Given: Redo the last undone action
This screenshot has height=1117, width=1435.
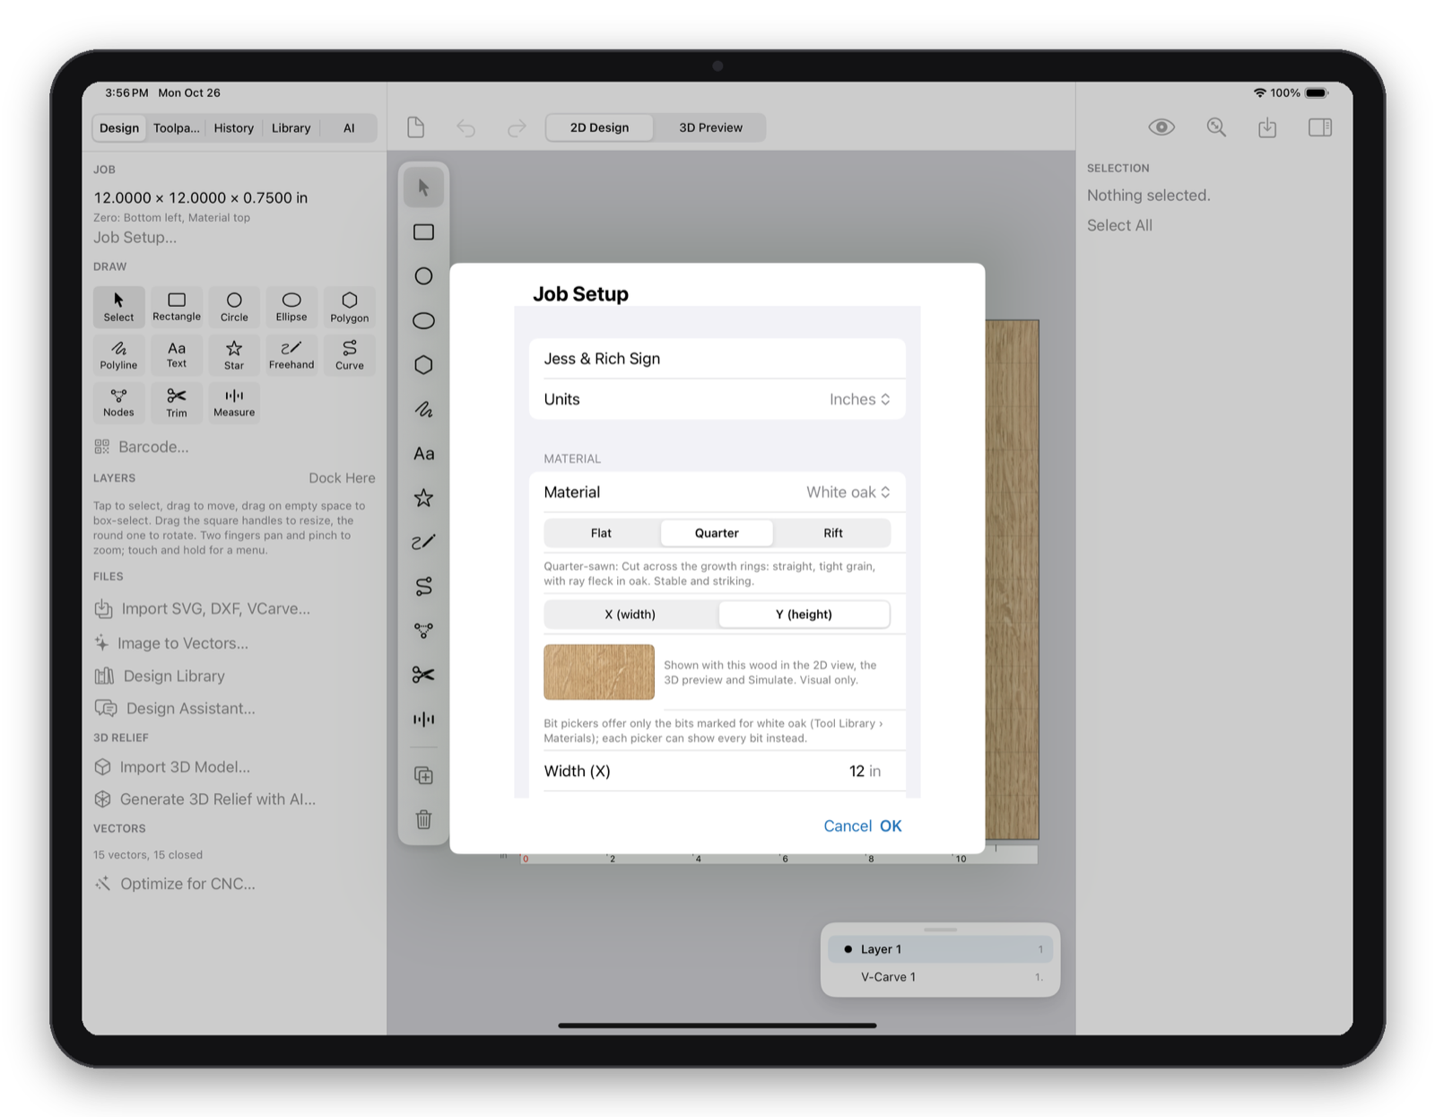Looking at the screenshot, I should [517, 127].
